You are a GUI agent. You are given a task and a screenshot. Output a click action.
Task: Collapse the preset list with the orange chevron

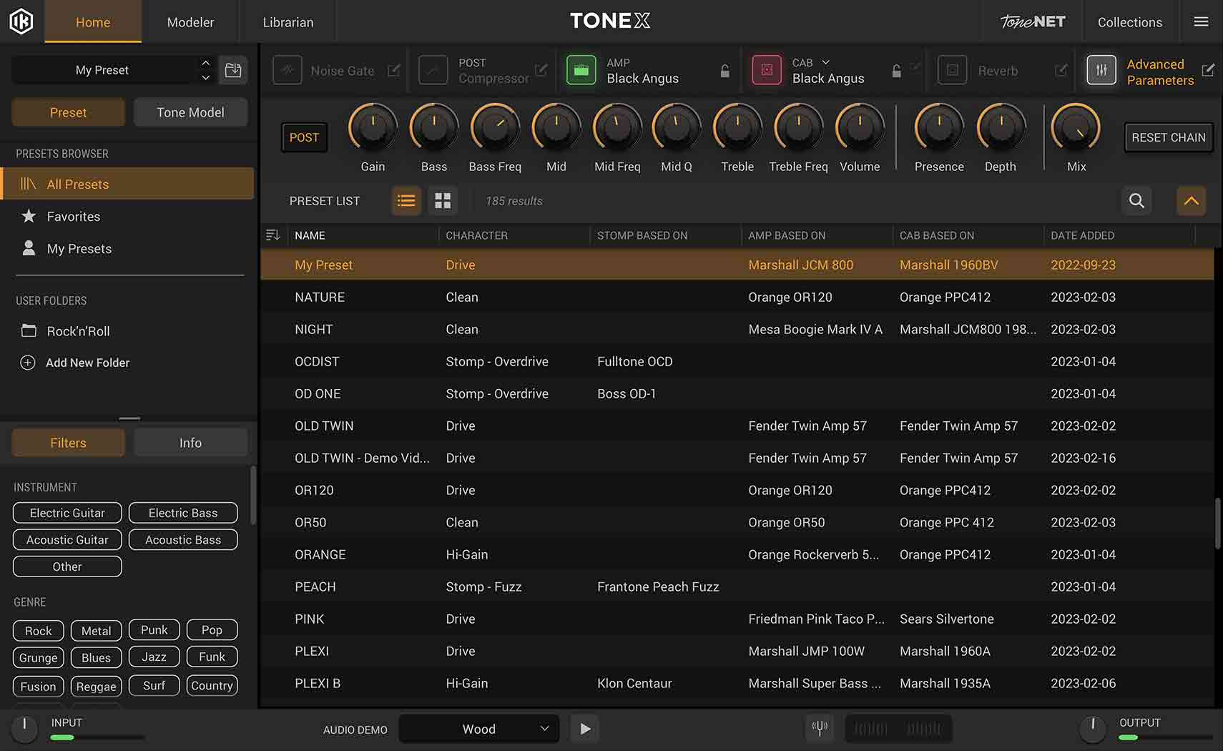point(1191,201)
